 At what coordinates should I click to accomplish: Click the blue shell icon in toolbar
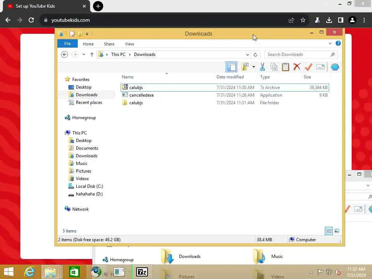click(x=335, y=67)
